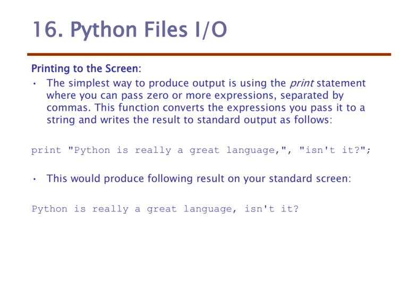Screen dimensions: 408x306
Task: Click the word 'commas.' in the paragraph
Action: point(69,108)
